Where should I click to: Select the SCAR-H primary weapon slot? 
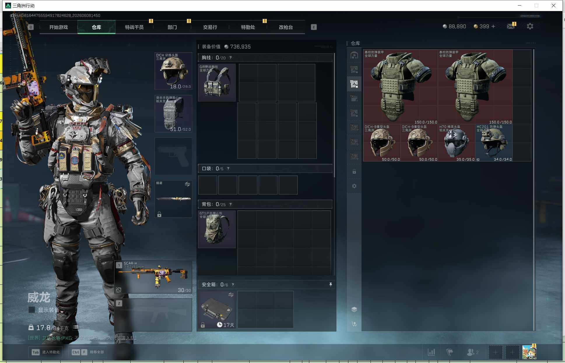pos(153,277)
